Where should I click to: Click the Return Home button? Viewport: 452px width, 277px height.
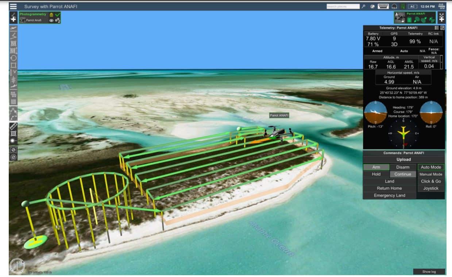point(390,188)
